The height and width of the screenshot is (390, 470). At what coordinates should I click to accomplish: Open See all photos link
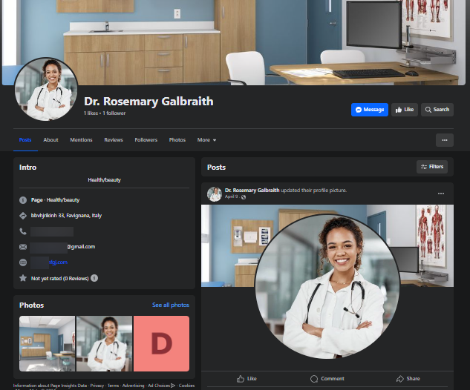tap(171, 305)
